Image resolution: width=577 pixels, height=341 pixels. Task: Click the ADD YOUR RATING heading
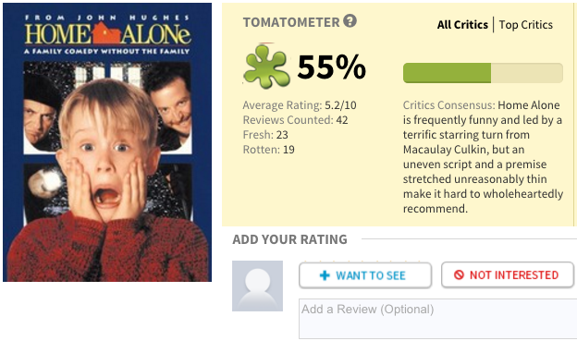(x=289, y=239)
